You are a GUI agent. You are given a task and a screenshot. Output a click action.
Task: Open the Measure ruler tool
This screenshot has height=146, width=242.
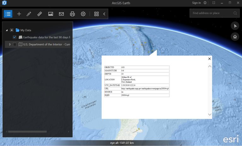(x=40, y=14)
